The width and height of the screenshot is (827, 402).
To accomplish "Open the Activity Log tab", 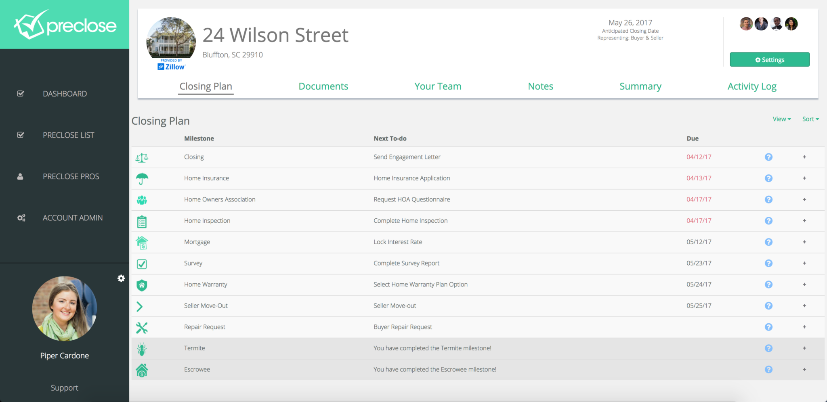I will point(751,86).
